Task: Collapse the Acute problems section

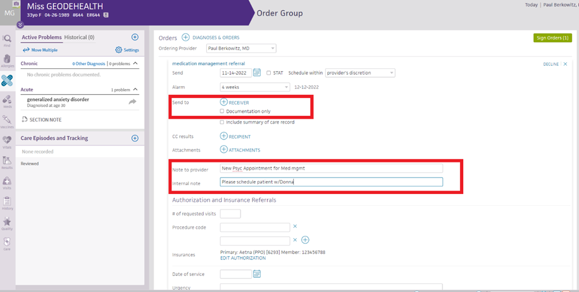Action: 135,90
